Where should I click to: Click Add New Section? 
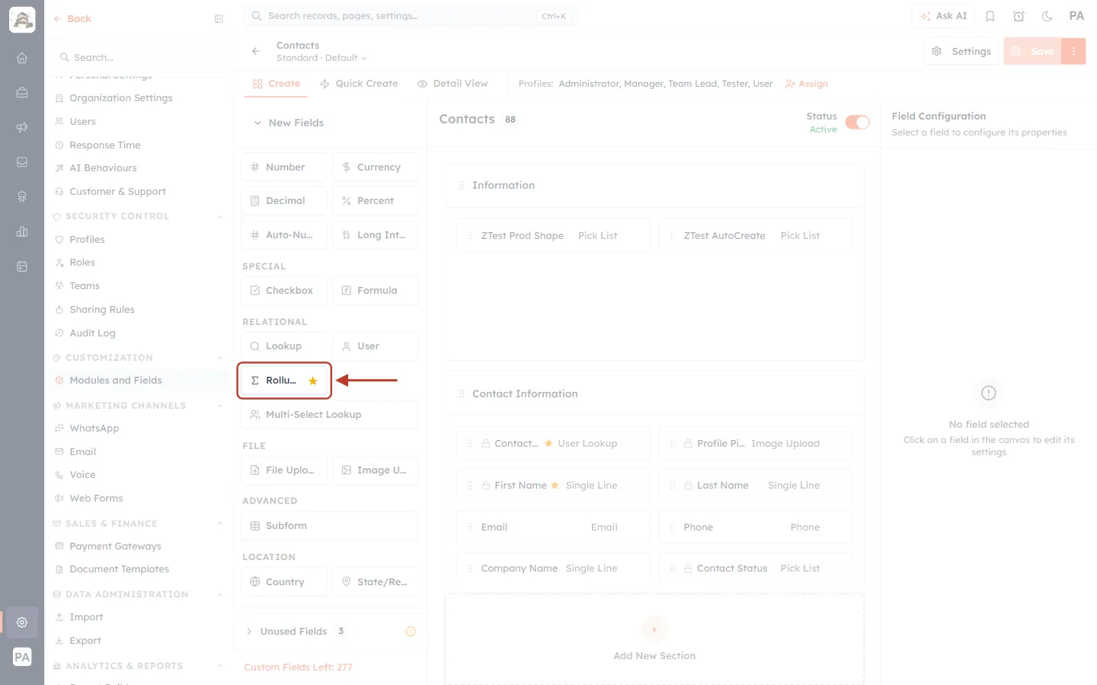pos(654,640)
